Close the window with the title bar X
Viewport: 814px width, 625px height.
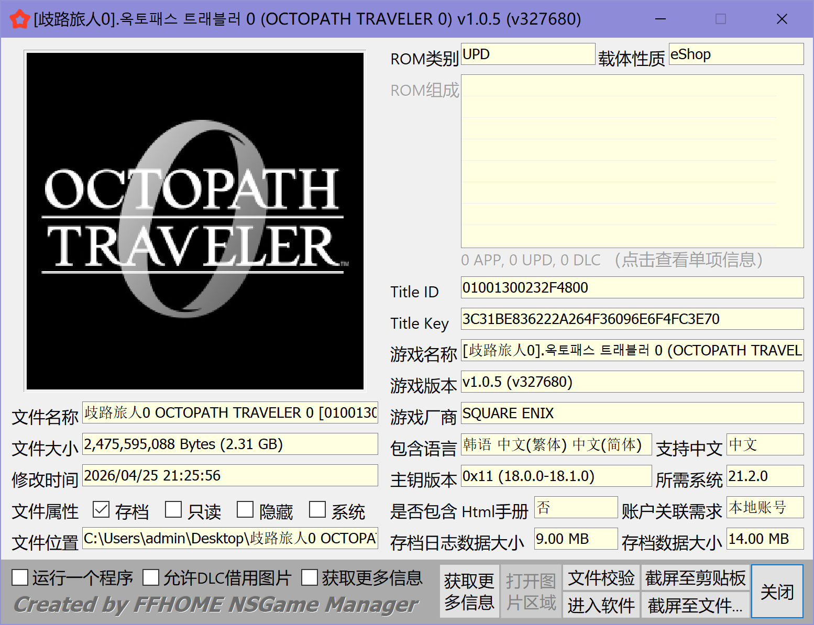click(782, 19)
